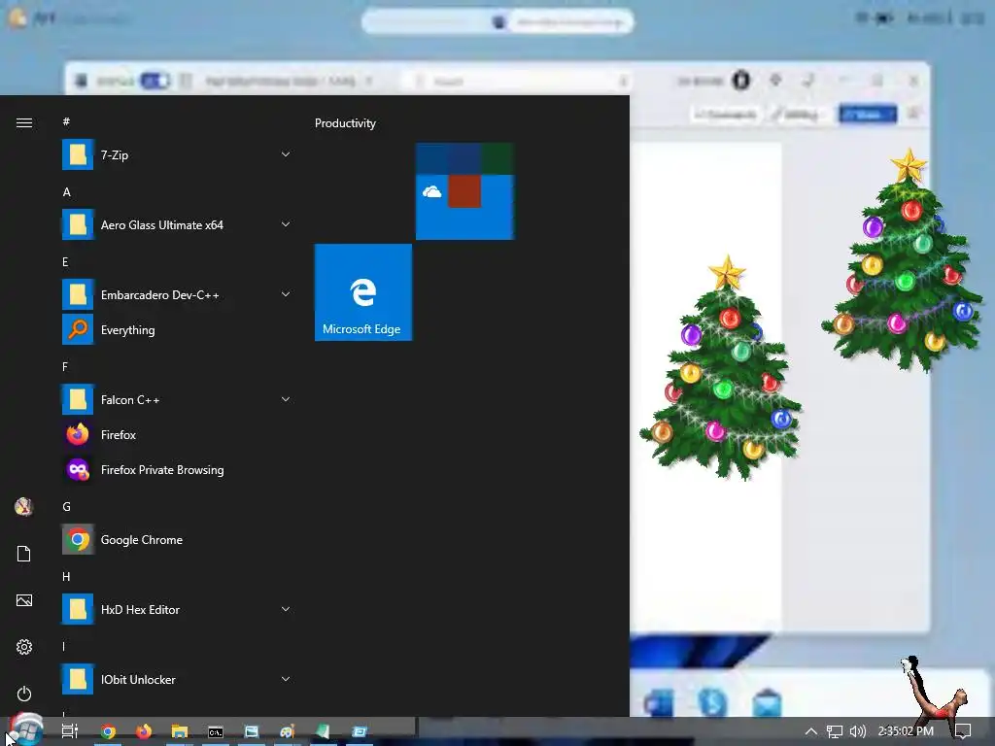Viewport: 995px width, 746px height.
Task: Click the Start button with Santa hat
Action: 25,730
